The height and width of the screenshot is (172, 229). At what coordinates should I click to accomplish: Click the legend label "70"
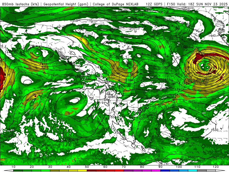[x=124, y=167]
